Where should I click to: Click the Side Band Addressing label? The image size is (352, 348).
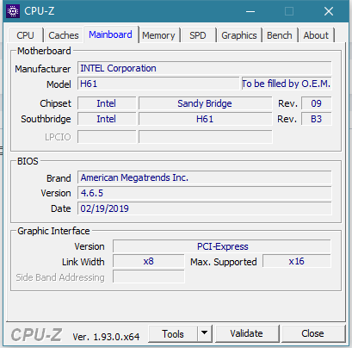(60, 277)
